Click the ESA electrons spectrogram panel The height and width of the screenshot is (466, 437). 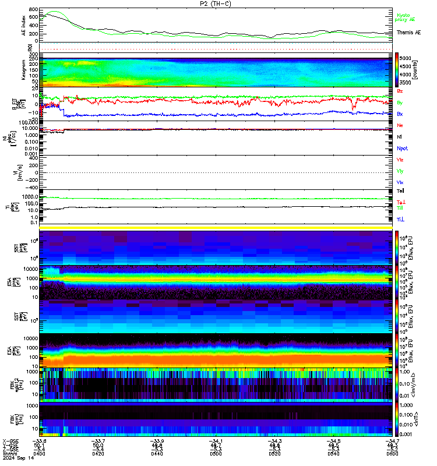pyautogui.click(x=216, y=351)
